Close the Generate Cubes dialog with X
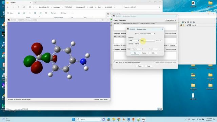This screenshot has width=217, height=122. pyautogui.click(x=162, y=29)
